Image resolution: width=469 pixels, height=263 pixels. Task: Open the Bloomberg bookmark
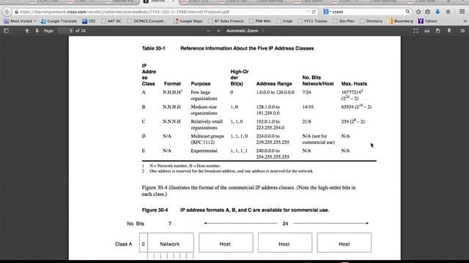tap(400, 21)
